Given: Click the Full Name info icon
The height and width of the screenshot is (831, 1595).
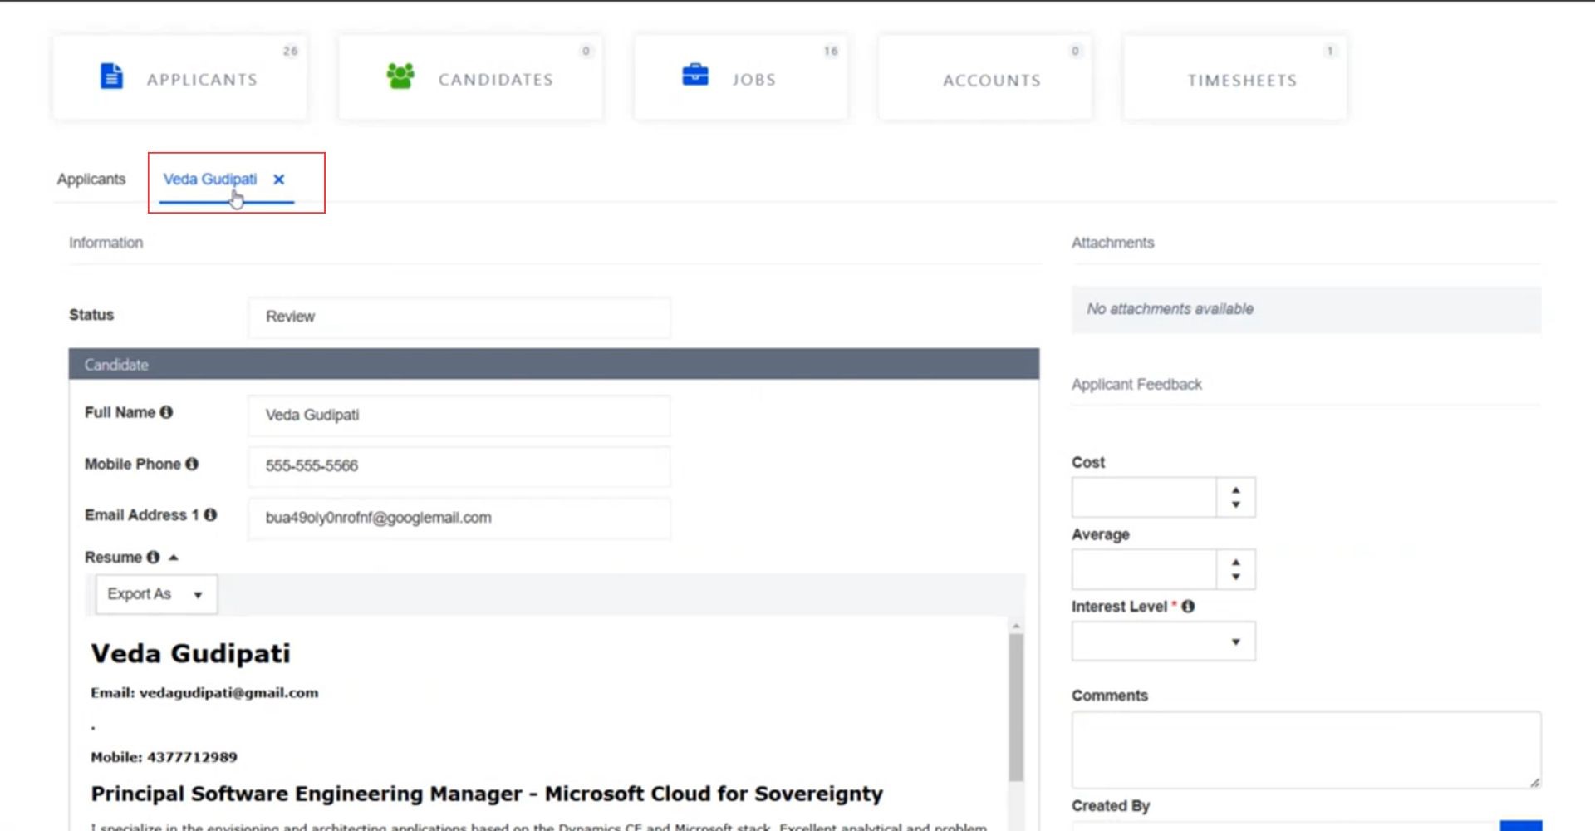Looking at the screenshot, I should pyautogui.click(x=166, y=412).
